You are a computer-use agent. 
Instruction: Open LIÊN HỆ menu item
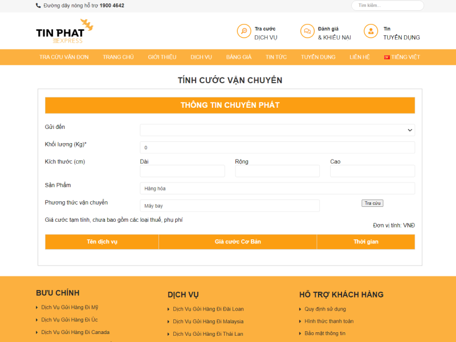(x=360, y=57)
